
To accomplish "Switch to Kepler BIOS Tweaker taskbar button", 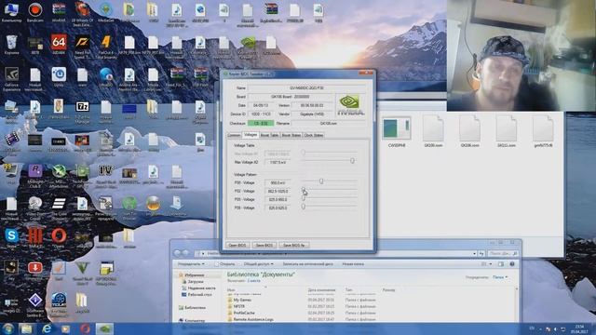I will [x=104, y=328].
